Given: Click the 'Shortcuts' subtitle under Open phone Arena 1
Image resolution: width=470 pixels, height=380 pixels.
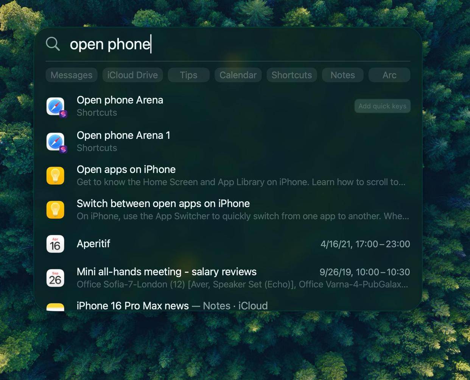Looking at the screenshot, I should (97, 148).
